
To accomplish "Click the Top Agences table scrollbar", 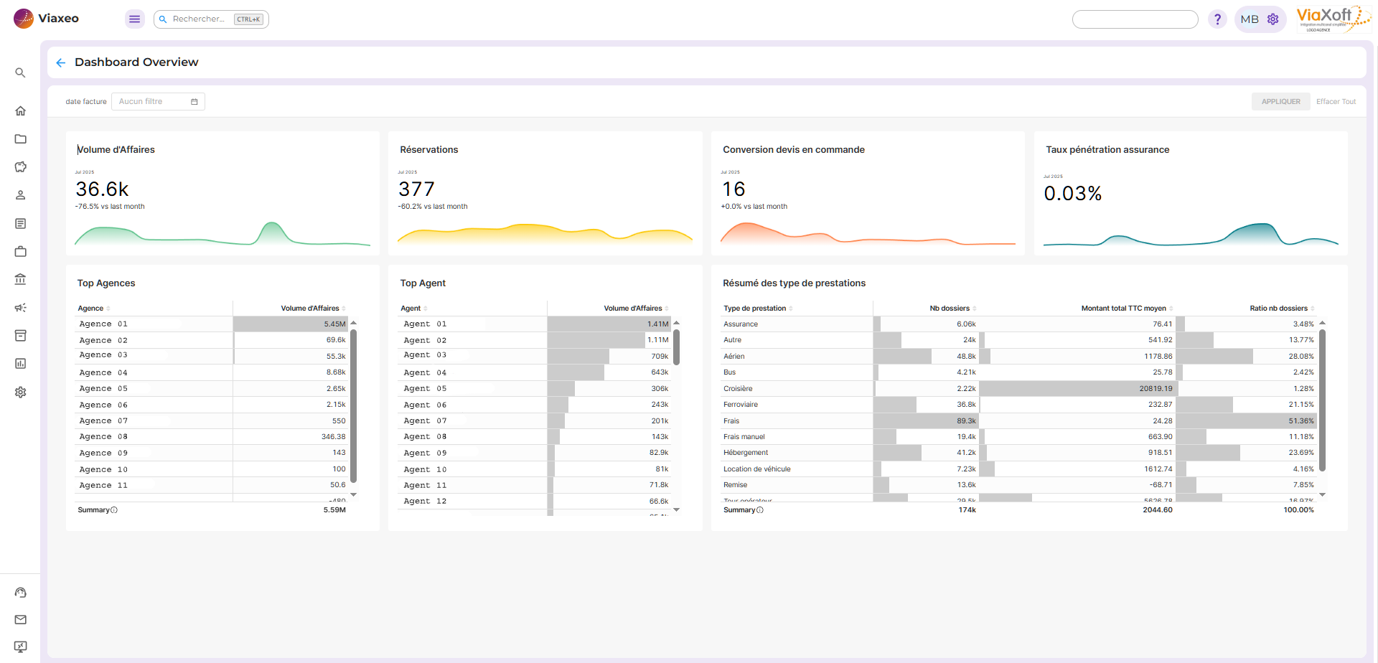I will [353, 405].
